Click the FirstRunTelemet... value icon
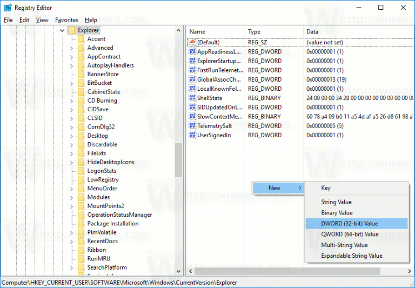Screen dimensions: 415x288 click(192, 70)
